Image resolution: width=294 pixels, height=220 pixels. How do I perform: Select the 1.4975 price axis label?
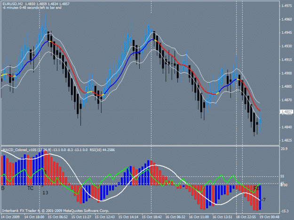pos(286,6)
